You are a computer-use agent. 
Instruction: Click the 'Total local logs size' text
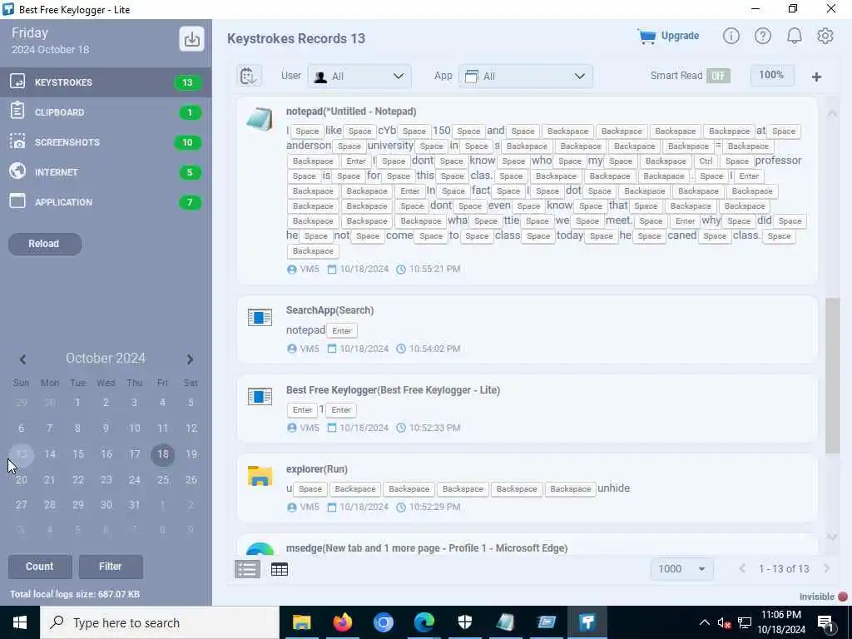pos(75,594)
